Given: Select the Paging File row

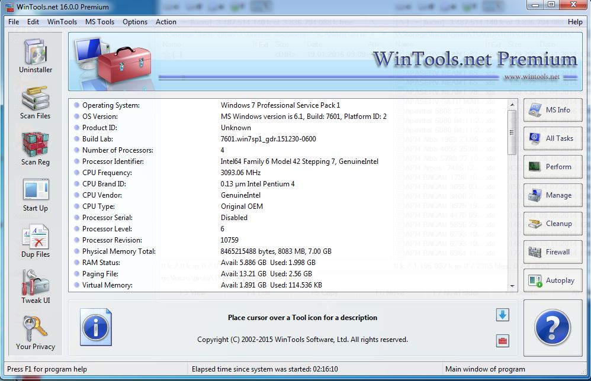Looking at the screenshot, I should coord(288,274).
